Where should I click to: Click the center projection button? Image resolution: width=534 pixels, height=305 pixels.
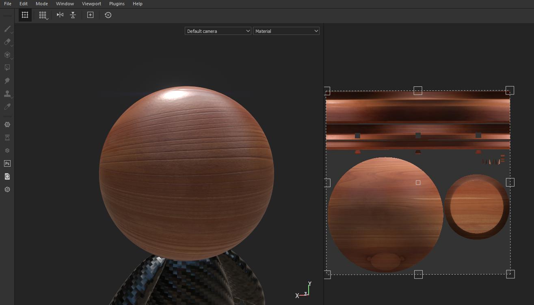coord(90,15)
